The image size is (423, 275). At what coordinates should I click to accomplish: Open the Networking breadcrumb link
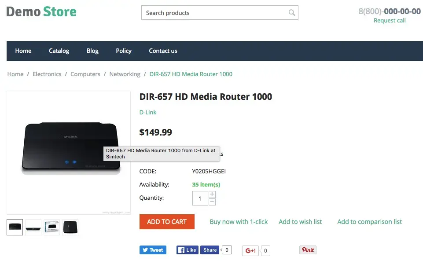tap(125, 74)
